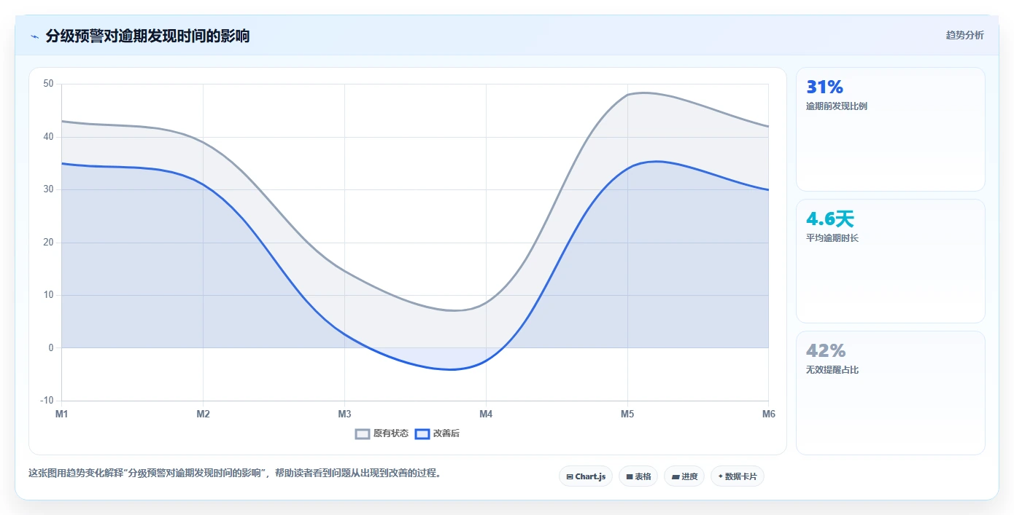Toggle the 改善后 legend swatch
The height and width of the screenshot is (515, 1014).
(422, 433)
